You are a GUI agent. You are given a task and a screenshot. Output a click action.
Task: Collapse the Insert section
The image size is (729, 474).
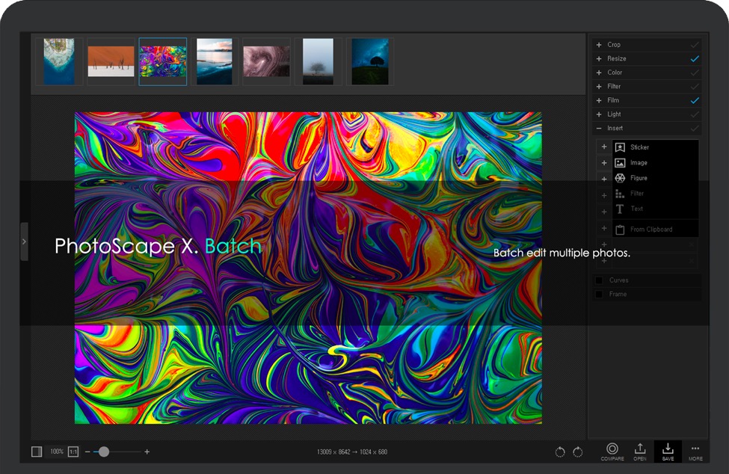tap(599, 129)
